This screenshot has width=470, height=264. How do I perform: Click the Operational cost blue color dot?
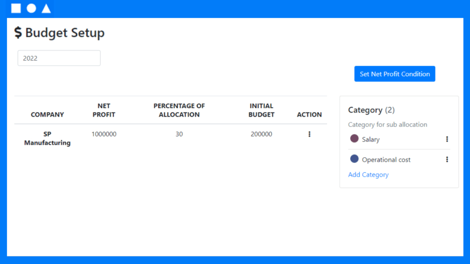point(354,159)
